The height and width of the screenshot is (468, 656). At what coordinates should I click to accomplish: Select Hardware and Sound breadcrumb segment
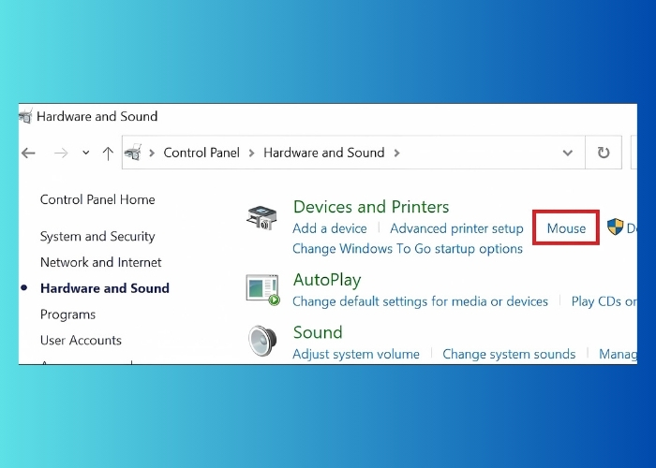tap(324, 153)
